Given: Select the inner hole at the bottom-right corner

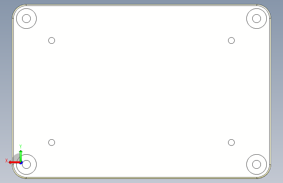Looking at the screenshot, I should [257, 164].
